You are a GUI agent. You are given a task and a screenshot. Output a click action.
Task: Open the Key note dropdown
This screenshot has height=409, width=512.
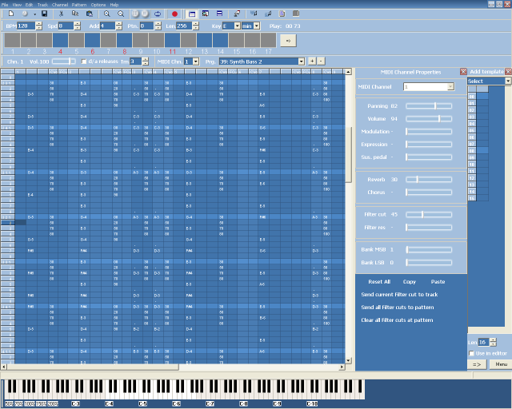(238, 26)
